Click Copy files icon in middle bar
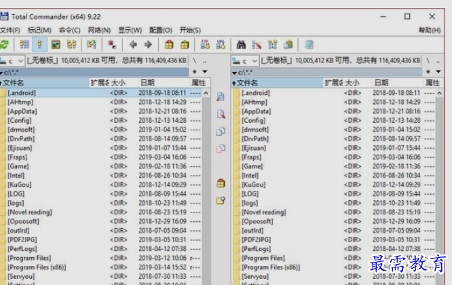 (221, 132)
